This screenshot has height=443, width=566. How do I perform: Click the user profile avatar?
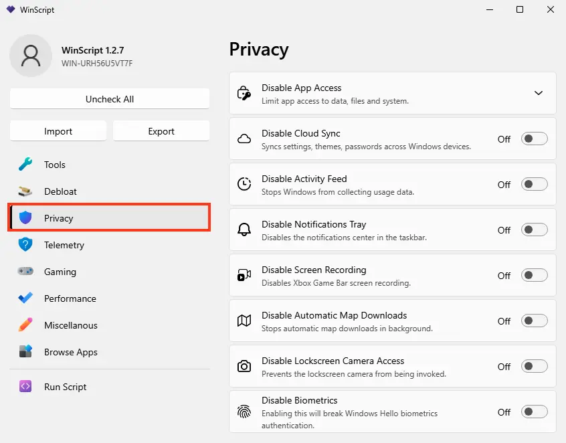coord(31,56)
